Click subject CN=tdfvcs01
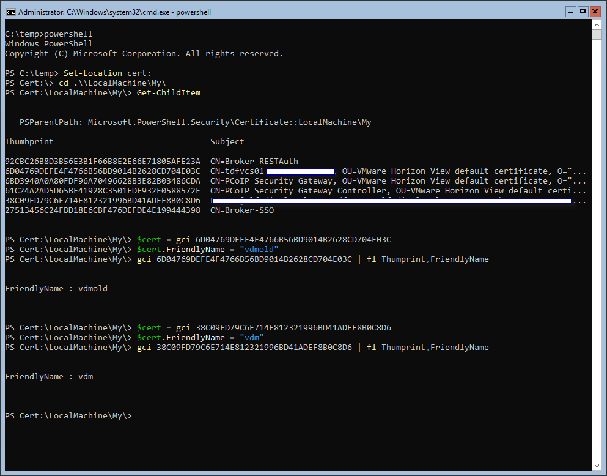The width and height of the screenshot is (607, 476). coord(237,171)
